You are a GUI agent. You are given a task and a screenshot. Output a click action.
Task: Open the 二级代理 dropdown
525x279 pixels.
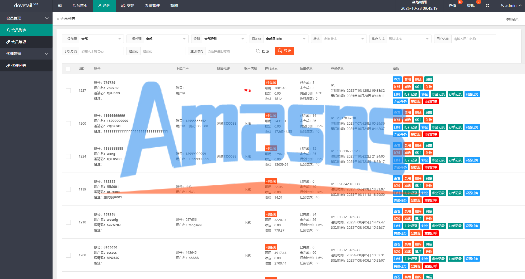coord(166,39)
